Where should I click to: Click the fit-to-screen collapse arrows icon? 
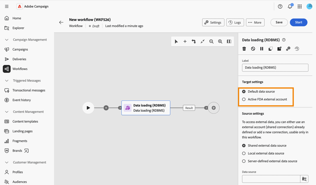pos(203,42)
